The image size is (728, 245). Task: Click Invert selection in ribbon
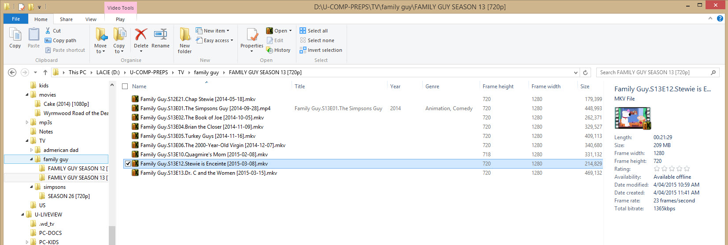321,50
